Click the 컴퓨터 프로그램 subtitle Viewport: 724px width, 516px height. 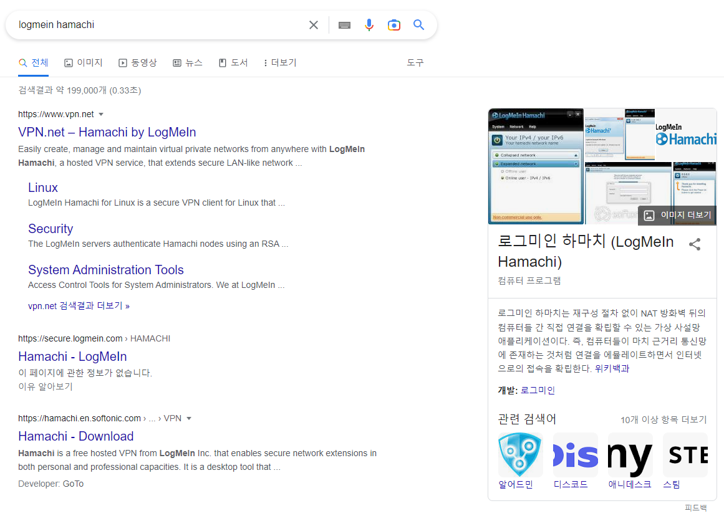pos(529,280)
